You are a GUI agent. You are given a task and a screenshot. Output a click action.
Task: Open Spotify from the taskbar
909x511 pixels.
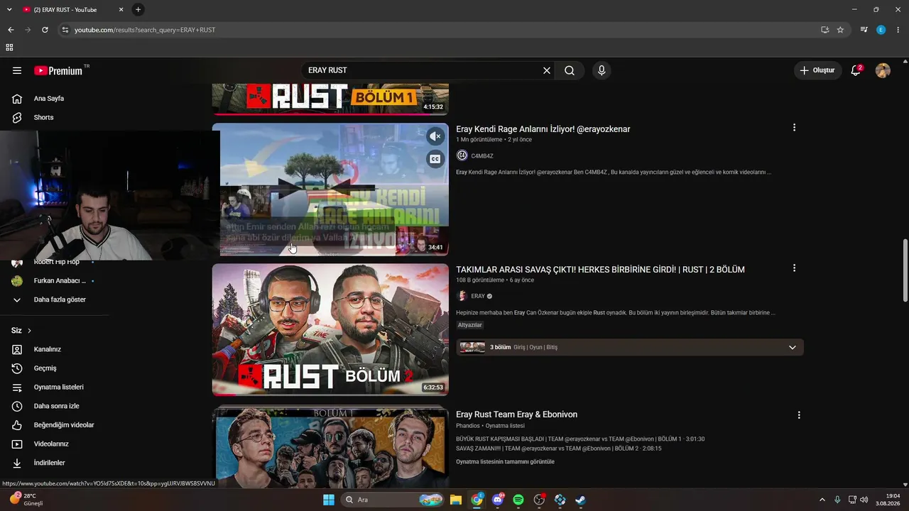point(518,500)
